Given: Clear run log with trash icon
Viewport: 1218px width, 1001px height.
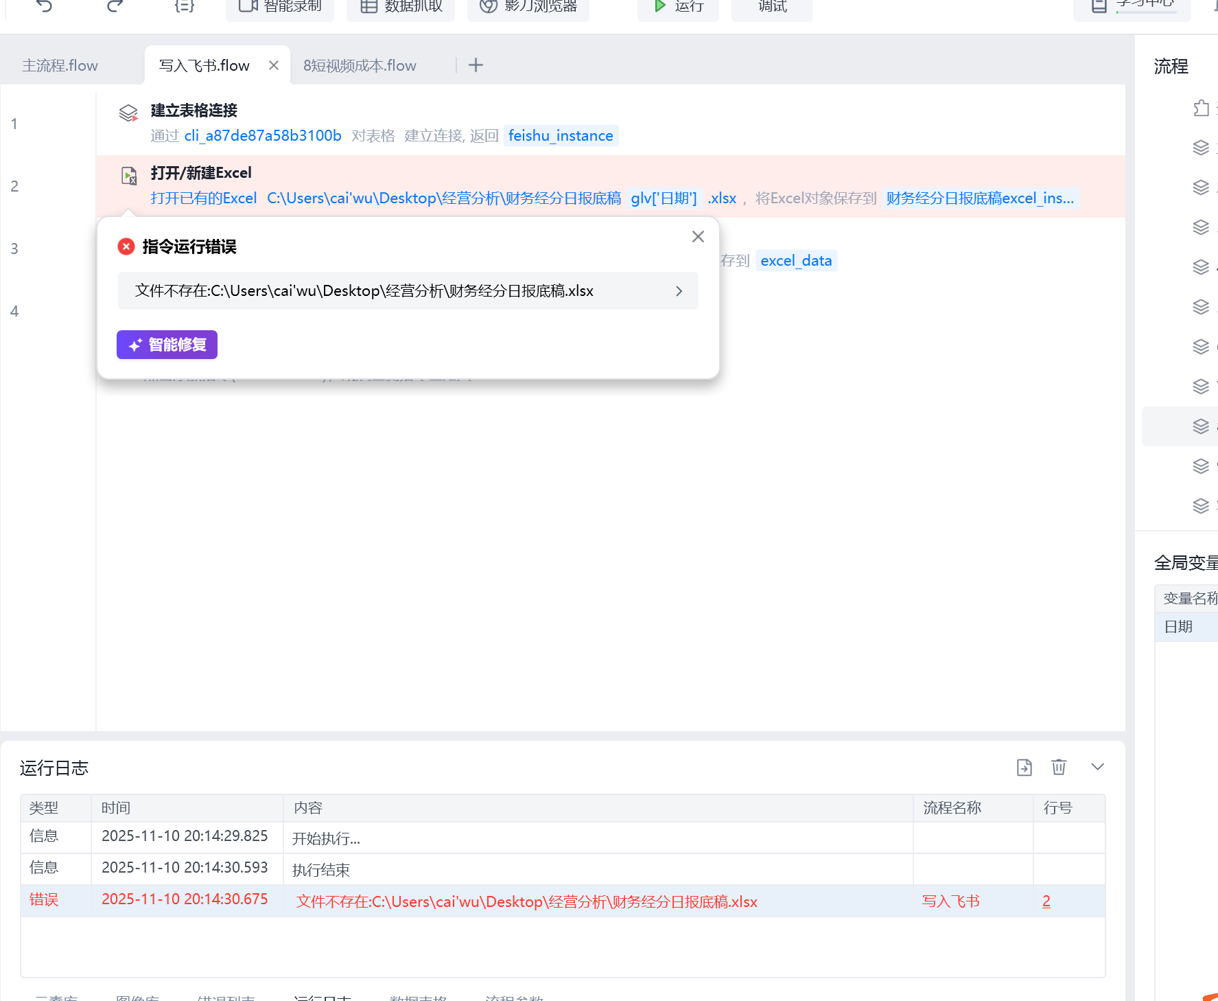Looking at the screenshot, I should pos(1059,767).
